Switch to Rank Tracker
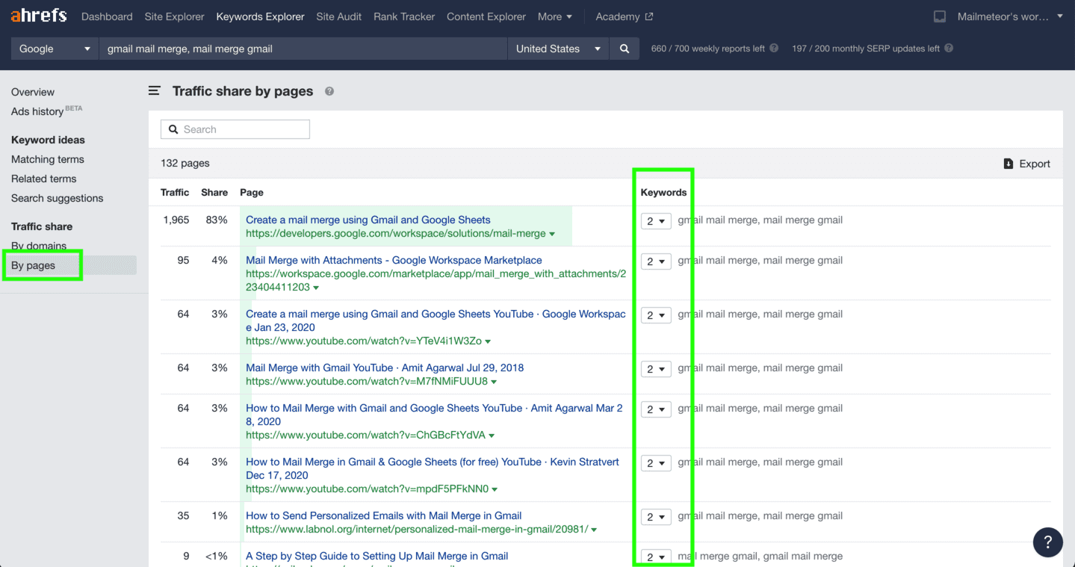Image resolution: width=1075 pixels, height=567 pixels. click(404, 16)
